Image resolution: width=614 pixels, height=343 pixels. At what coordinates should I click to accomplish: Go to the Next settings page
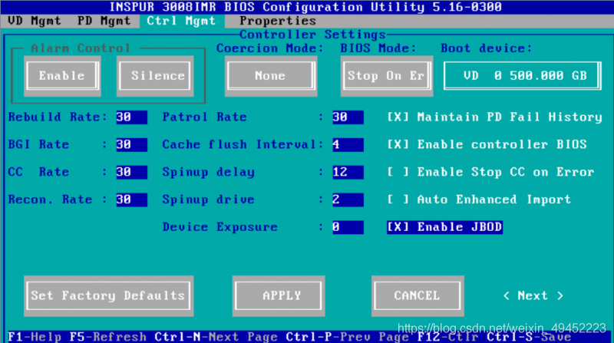click(533, 295)
